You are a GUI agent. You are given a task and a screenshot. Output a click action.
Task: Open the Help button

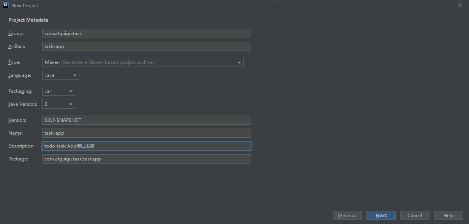[x=448, y=215]
